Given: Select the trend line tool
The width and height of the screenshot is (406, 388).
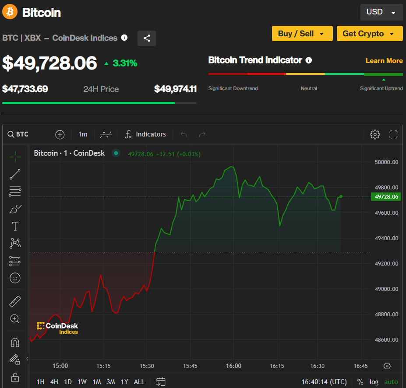Looking at the screenshot, I should tap(15, 175).
